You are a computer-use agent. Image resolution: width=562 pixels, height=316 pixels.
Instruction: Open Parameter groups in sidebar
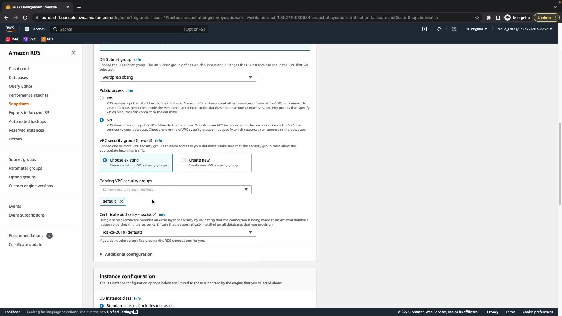tap(25, 168)
